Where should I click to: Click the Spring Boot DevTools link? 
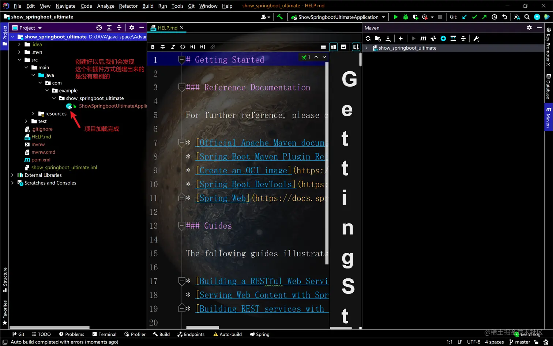tap(246, 184)
